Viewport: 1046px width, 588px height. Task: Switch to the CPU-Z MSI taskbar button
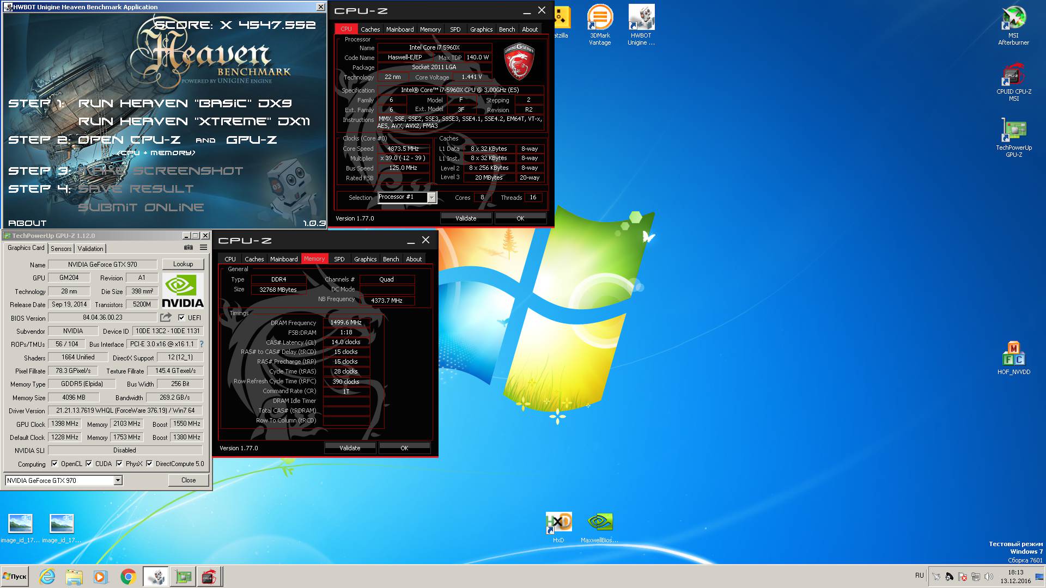tap(209, 577)
